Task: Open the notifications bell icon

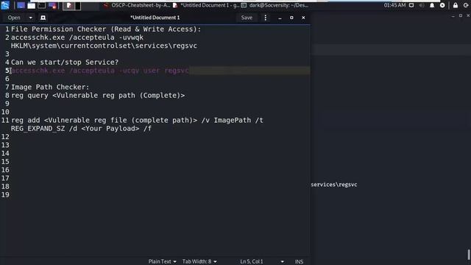Action: coord(432,5)
